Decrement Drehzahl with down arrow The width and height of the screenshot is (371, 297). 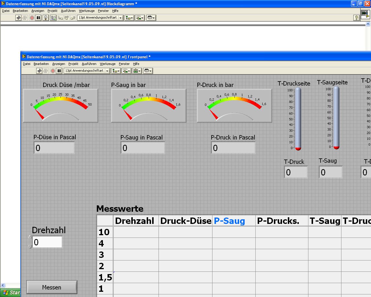point(30,246)
